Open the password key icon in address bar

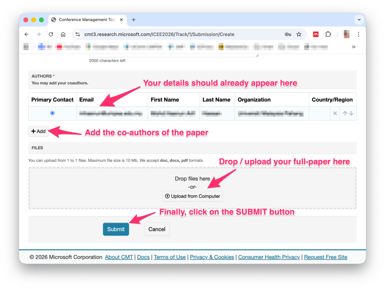[x=288, y=34]
